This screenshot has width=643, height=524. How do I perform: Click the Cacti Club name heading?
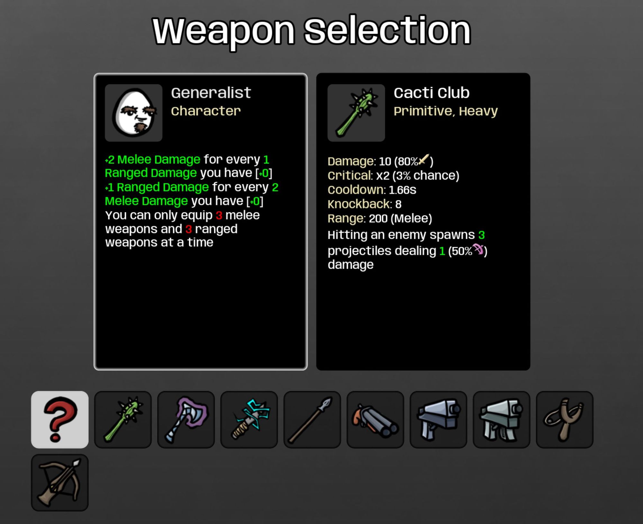431,93
